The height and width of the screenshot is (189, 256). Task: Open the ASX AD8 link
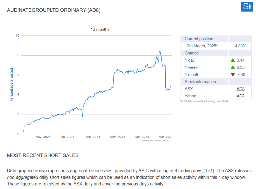240,89
